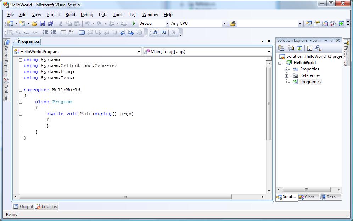The width and height of the screenshot is (353, 221).
Task: Open the Output tab
Action: point(23,206)
